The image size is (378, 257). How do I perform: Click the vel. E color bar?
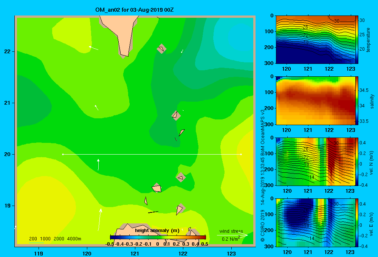click(x=357, y=223)
